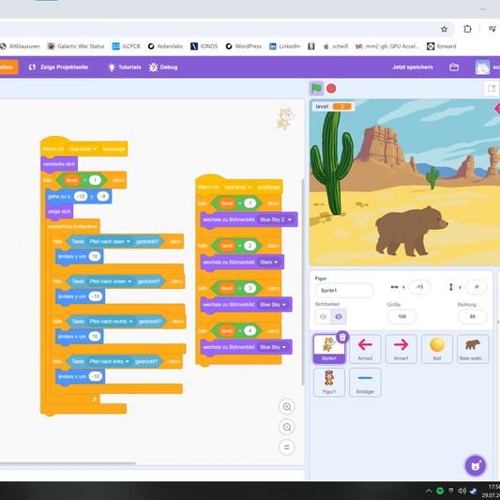Click the volume icon in system tray
The image size is (500, 500).
click(x=462, y=491)
